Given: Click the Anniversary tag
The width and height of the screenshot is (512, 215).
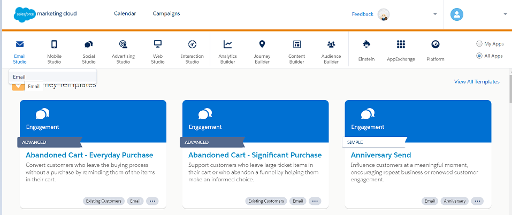Looking at the screenshot, I should click(455, 201).
